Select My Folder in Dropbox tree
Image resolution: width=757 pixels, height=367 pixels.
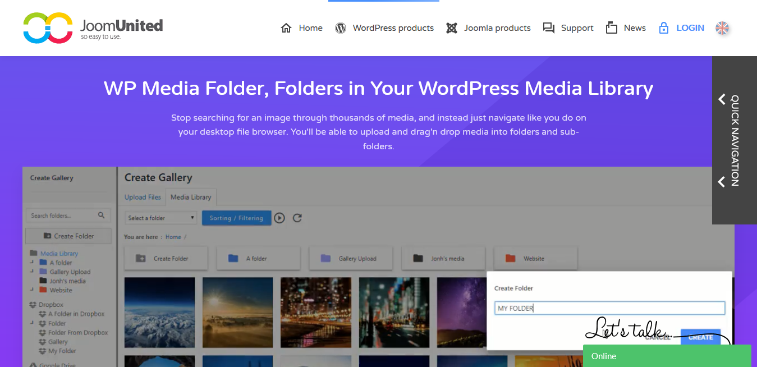pyautogui.click(x=62, y=351)
